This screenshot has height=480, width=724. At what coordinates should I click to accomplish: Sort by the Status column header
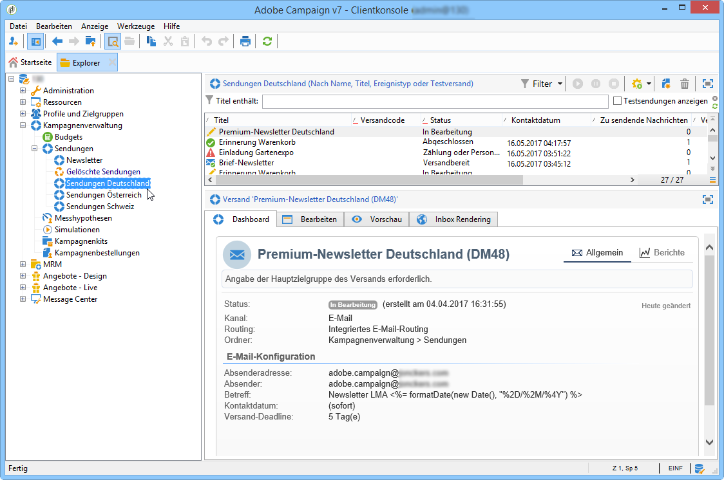tap(461, 120)
